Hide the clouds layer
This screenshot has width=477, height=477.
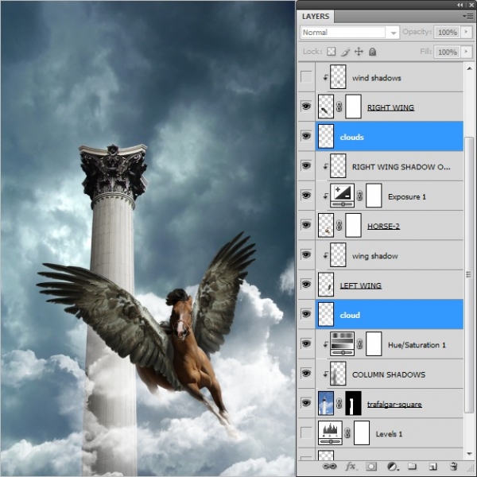pyautogui.click(x=306, y=136)
